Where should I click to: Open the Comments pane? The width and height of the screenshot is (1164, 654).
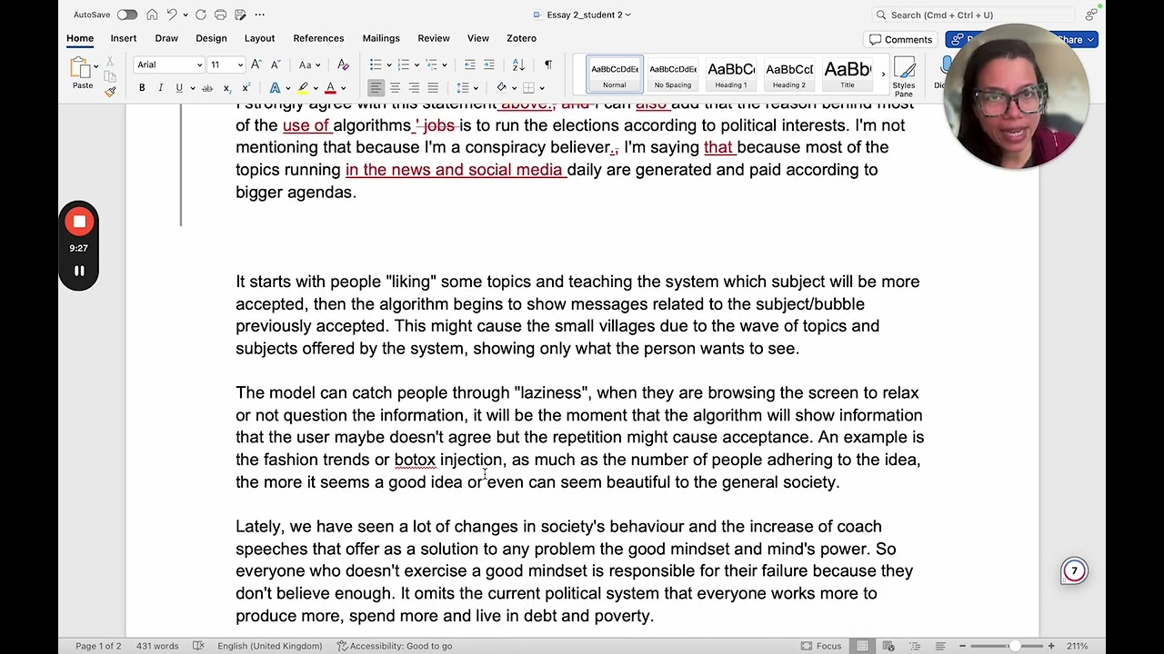(900, 39)
